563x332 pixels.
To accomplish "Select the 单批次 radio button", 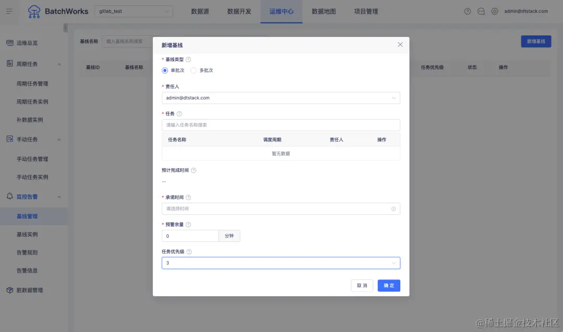I will point(165,70).
